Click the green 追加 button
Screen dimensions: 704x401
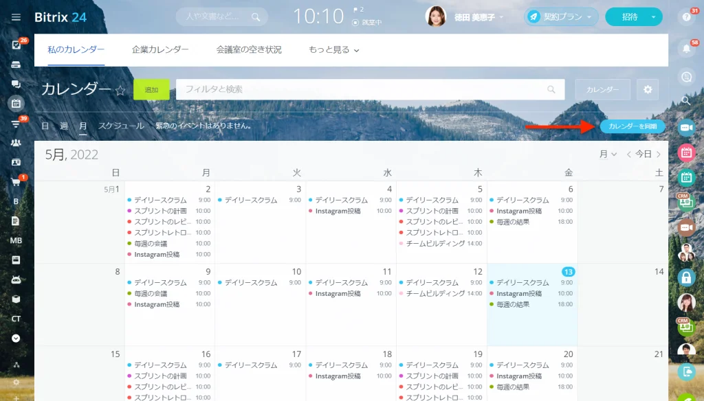pos(151,90)
